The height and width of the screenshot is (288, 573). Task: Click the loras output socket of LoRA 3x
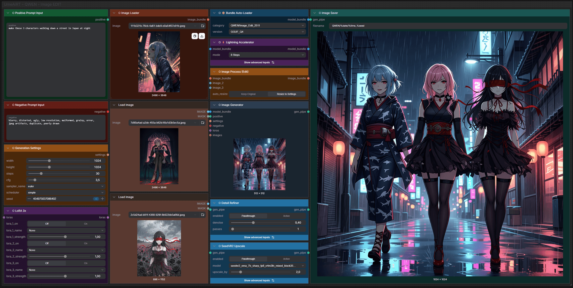click(x=108, y=217)
